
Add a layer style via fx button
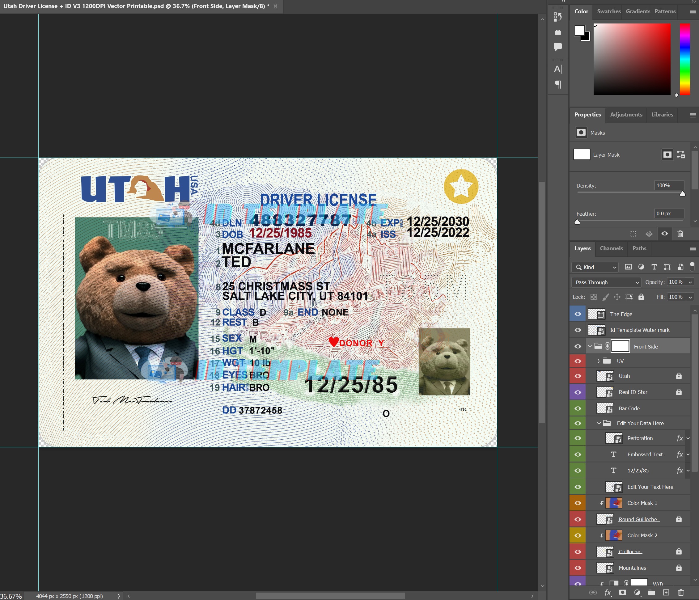tap(608, 593)
